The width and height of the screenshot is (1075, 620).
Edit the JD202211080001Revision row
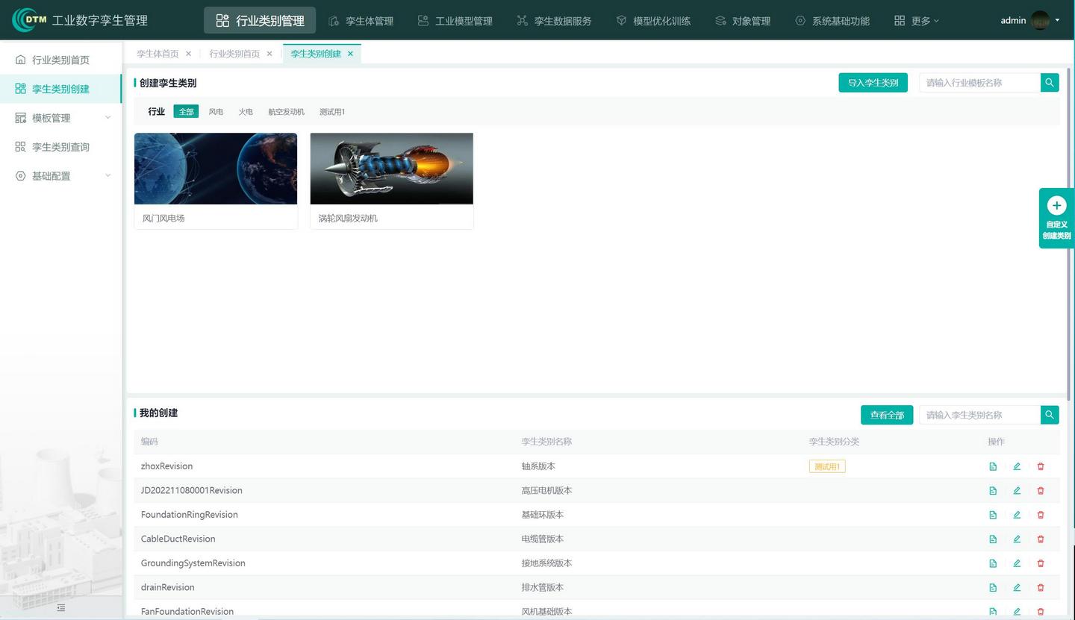1017,491
